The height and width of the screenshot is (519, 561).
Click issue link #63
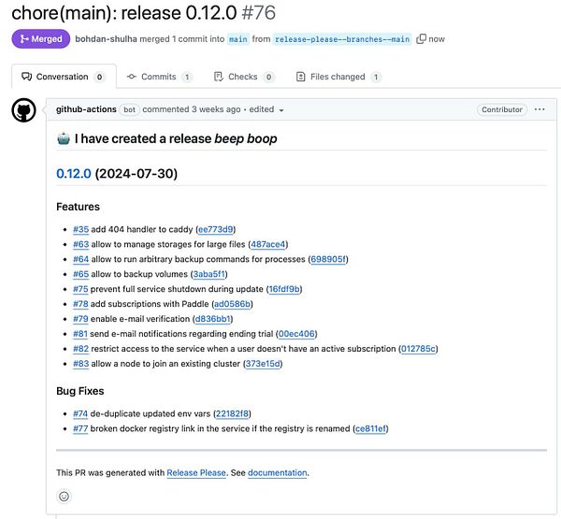80,244
